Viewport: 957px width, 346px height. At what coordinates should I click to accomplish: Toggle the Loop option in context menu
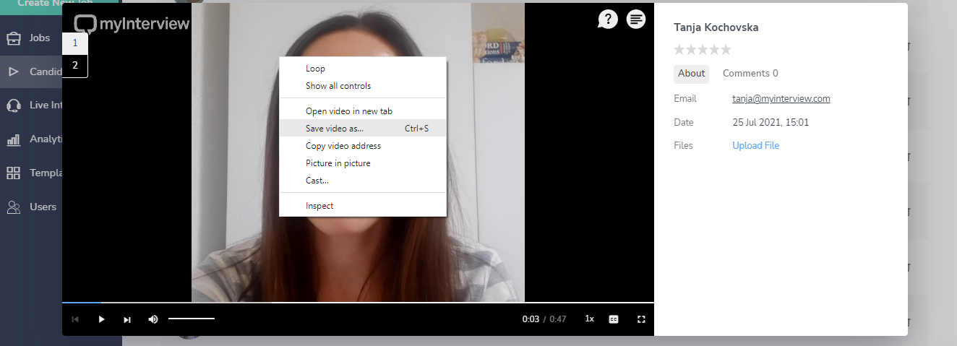click(315, 69)
